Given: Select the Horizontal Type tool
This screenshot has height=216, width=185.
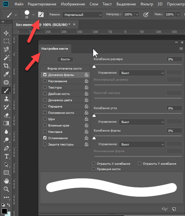Looking at the screenshot, I should point(6,156).
